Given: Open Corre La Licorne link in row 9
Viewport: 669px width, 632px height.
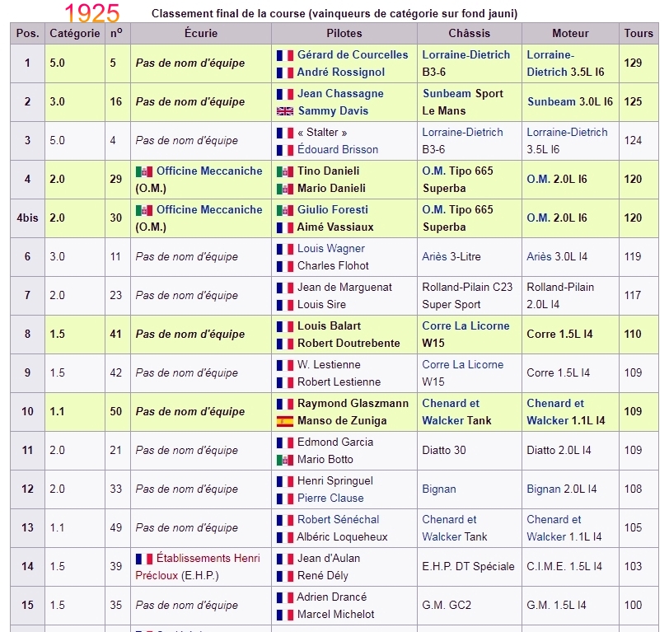Looking at the screenshot, I should (462, 365).
